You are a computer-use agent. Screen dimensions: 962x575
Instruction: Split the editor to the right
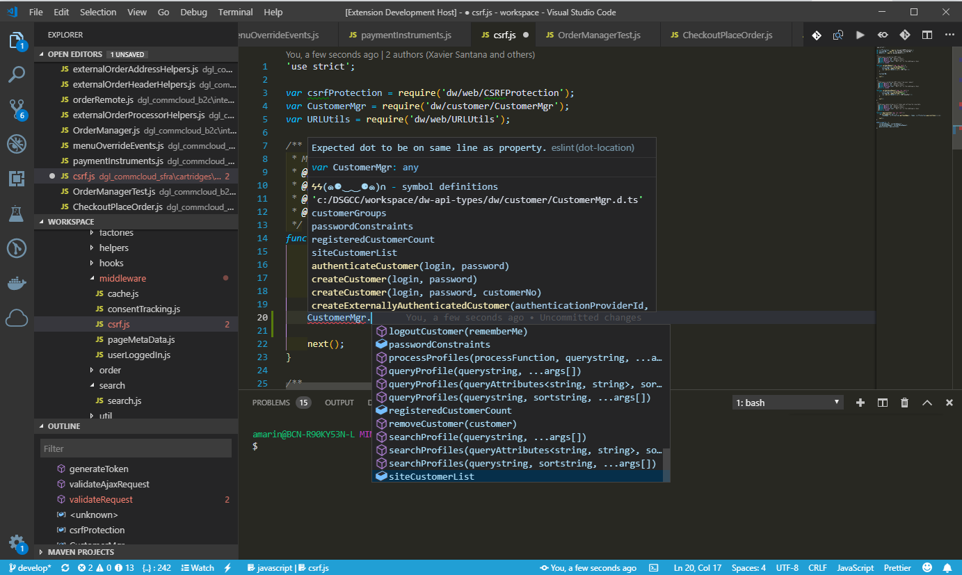[927, 35]
